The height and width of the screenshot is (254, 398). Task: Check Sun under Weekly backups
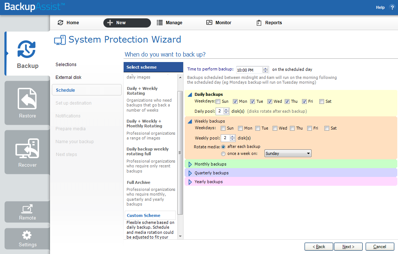pos(223,128)
